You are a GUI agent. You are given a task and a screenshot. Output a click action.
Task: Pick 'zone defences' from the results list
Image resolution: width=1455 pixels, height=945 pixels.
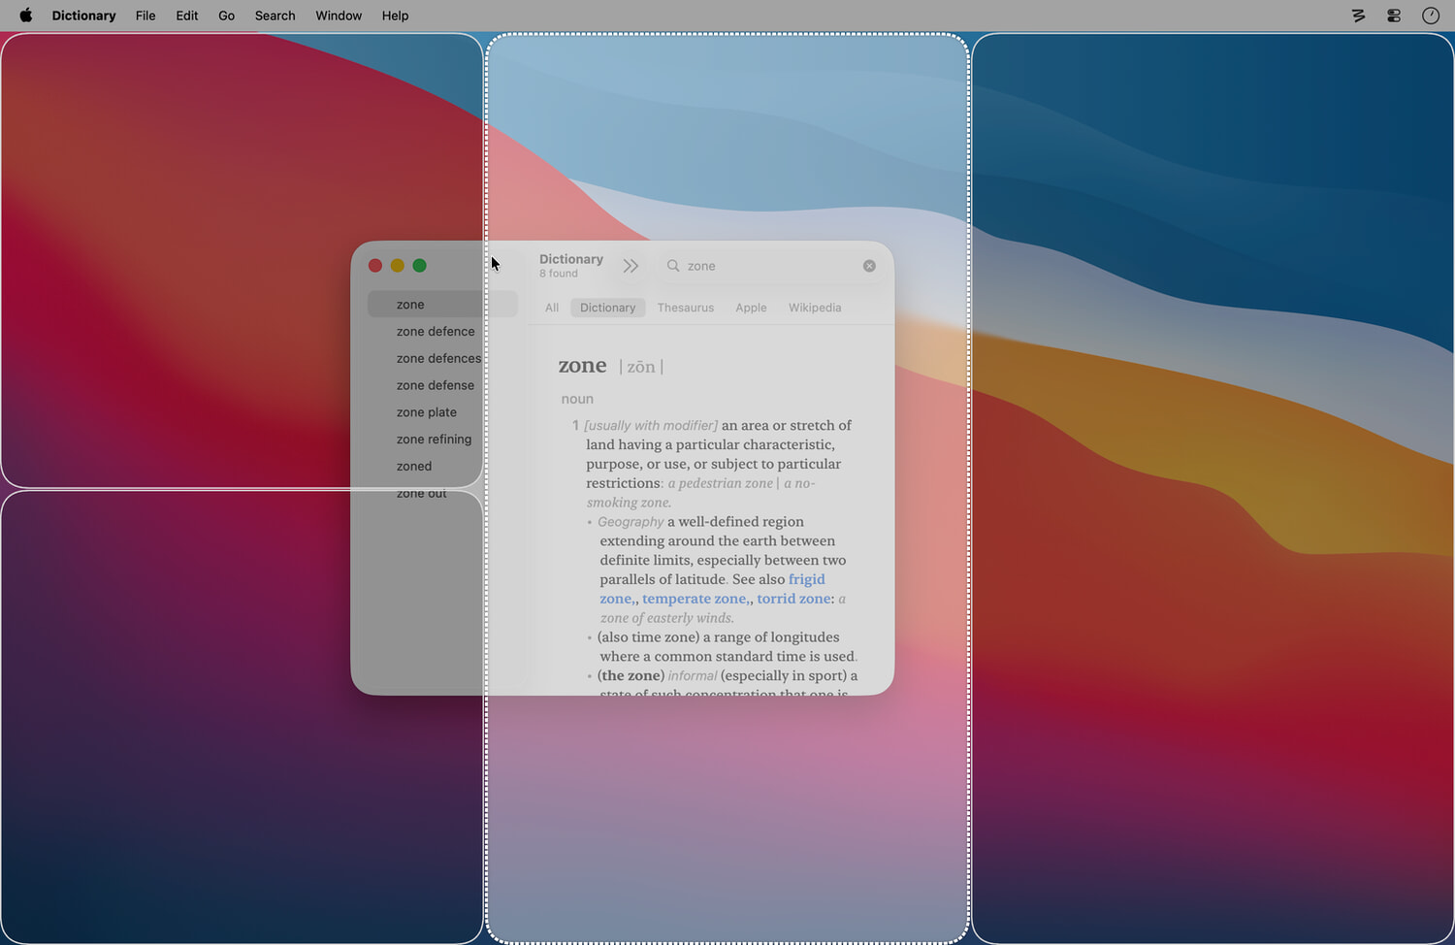438,359
